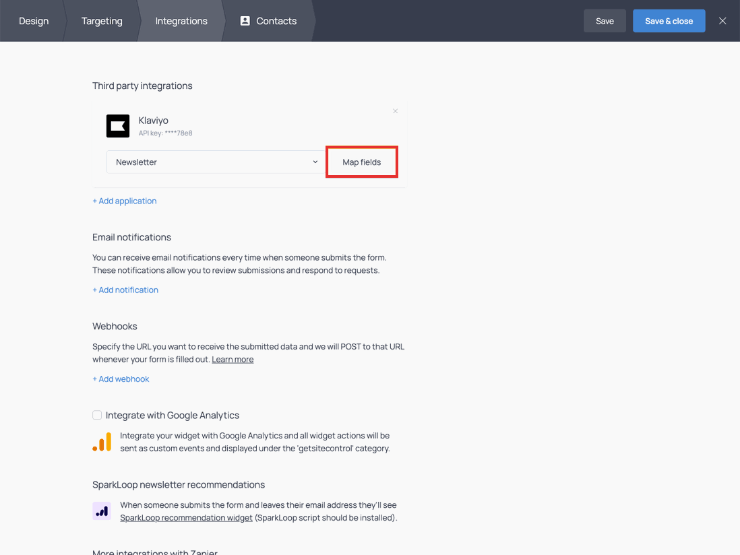Click + Add application
Viewport: 740px width, 555px height.
pyautogui.click(x=124, y=201)
